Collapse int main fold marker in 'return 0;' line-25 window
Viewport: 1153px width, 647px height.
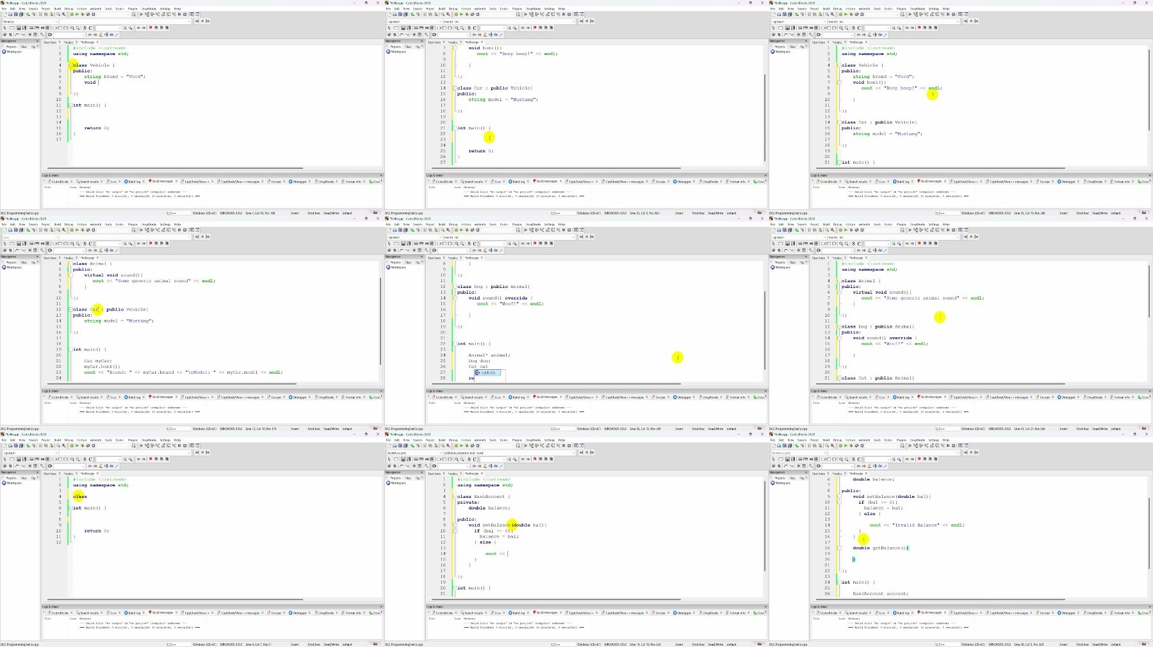455,128
